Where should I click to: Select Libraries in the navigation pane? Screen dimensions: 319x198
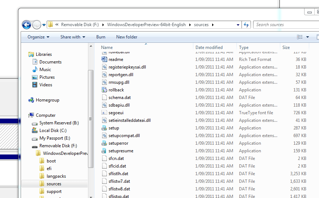pos(43,54)
